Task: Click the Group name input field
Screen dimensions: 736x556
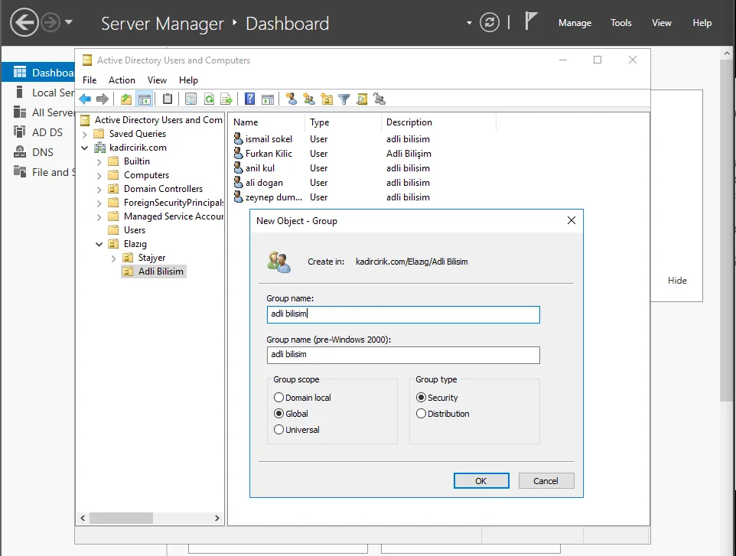Action: click(x=403, y=314)
